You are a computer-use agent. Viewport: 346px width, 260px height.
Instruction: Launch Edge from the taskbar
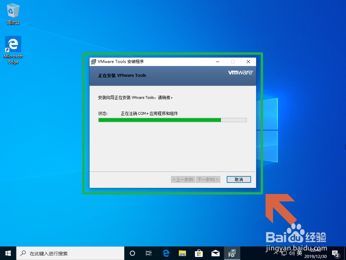pos(166,253)
